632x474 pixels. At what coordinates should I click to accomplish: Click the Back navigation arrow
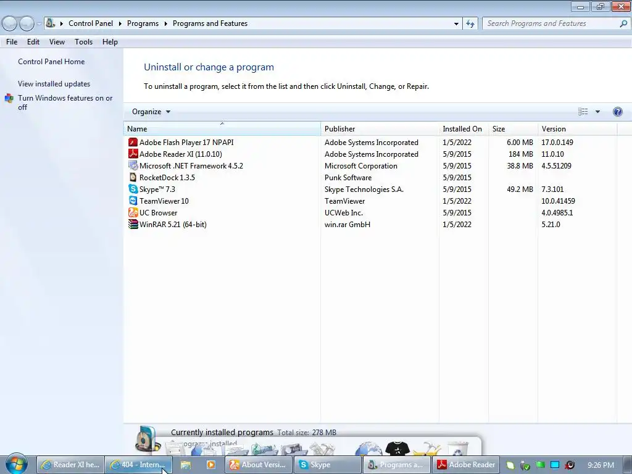(10, 24)
